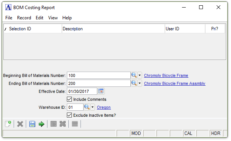The height and width of the screenshot is (141, 231).
Task: Toggle the Include Comments checkbox
Action: tap(70, 99)
